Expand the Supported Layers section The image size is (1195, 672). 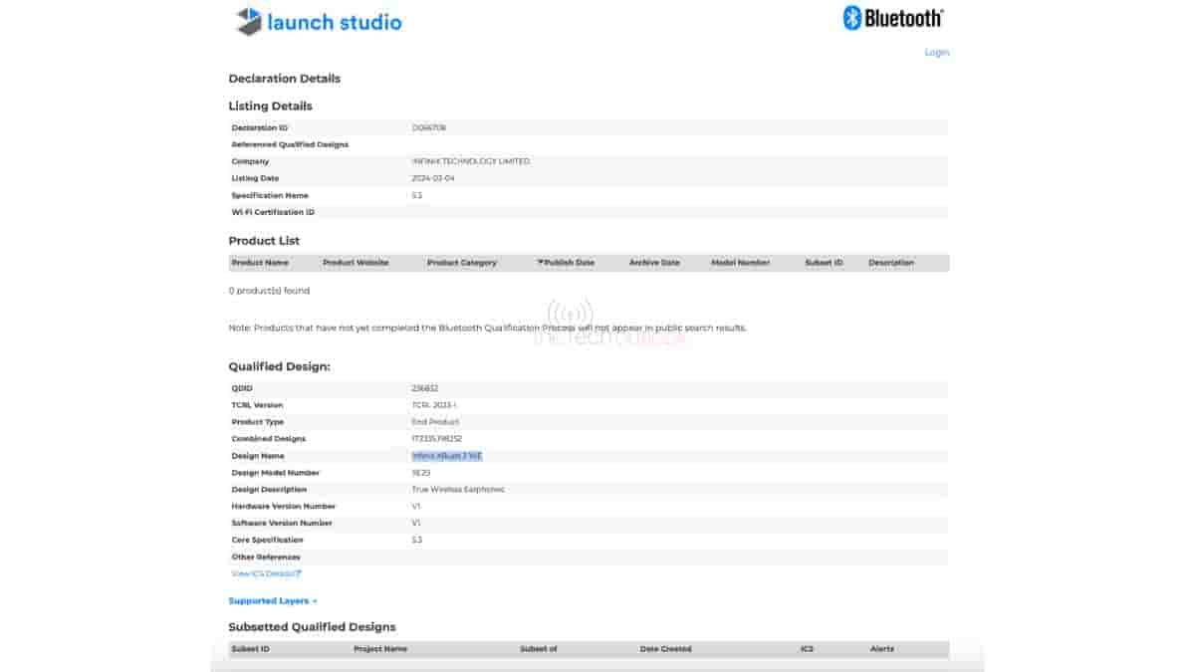tap(272, 601)
